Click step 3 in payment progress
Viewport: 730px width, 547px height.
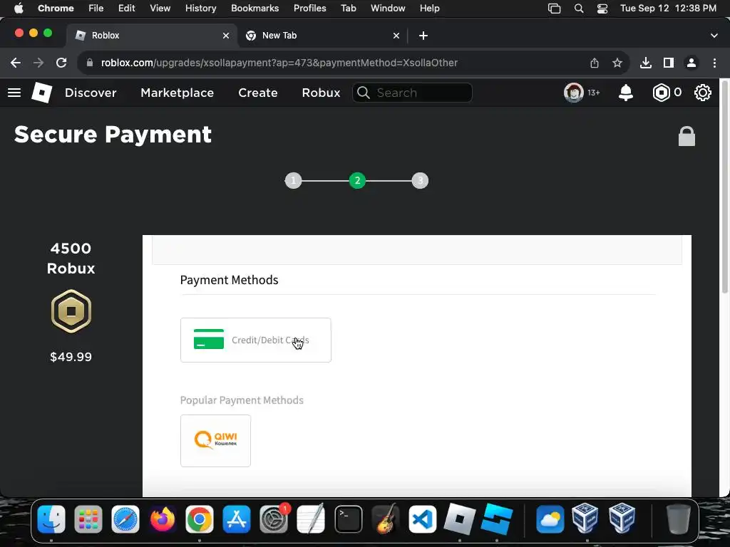click(x=420, y=180)
